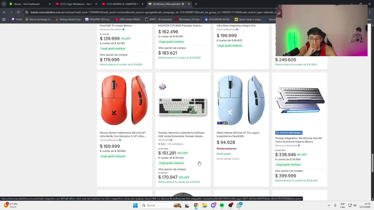Image resolution: width=374 pixels, height=210 pixels.
Task: Open the Teclado Magnético 16k Mchose Ace 68 link
Action: pos(298,140)
